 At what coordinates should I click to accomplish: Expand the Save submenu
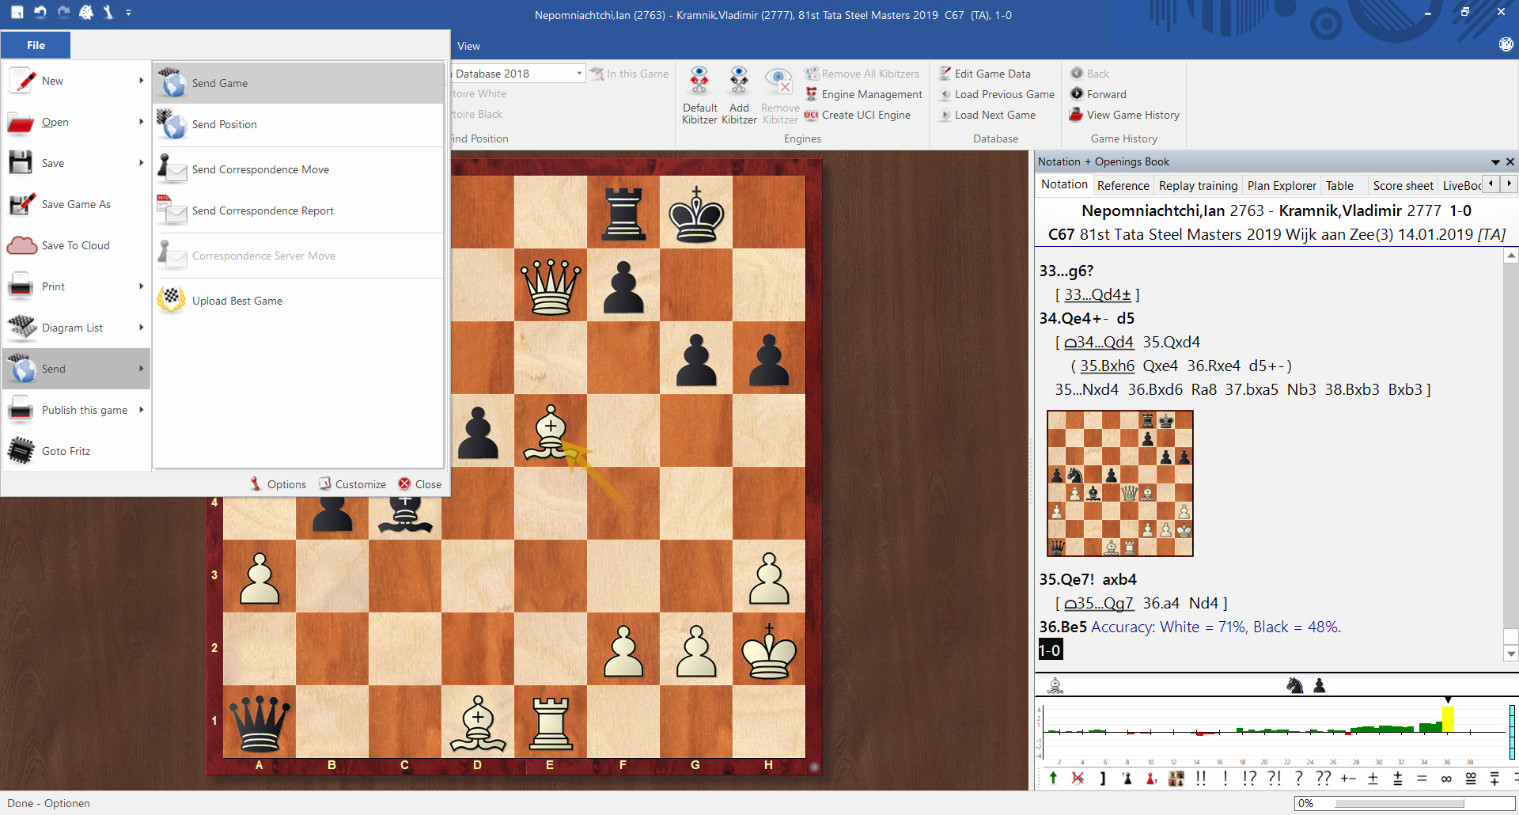77,163
